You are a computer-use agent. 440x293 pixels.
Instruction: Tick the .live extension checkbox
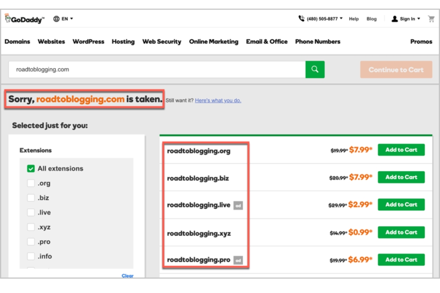(x=31, y=212)
